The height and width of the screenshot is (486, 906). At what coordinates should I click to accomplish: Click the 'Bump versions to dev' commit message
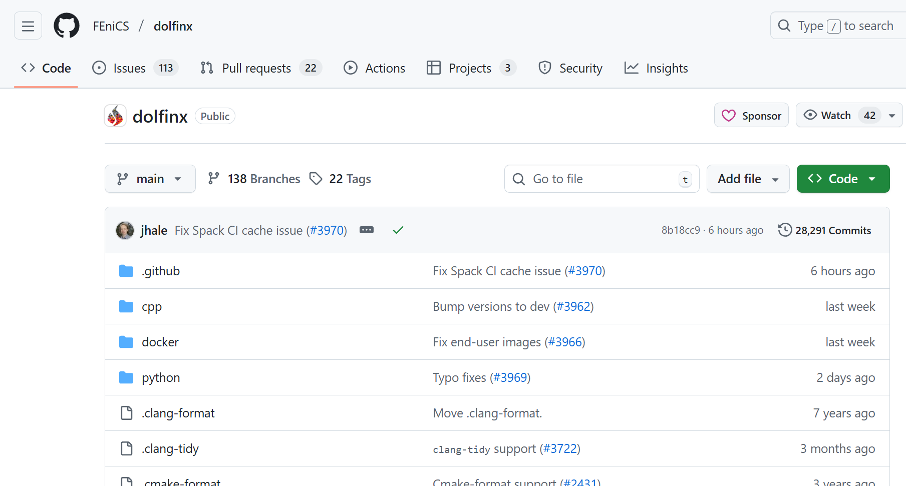click(x=491, y=306)
